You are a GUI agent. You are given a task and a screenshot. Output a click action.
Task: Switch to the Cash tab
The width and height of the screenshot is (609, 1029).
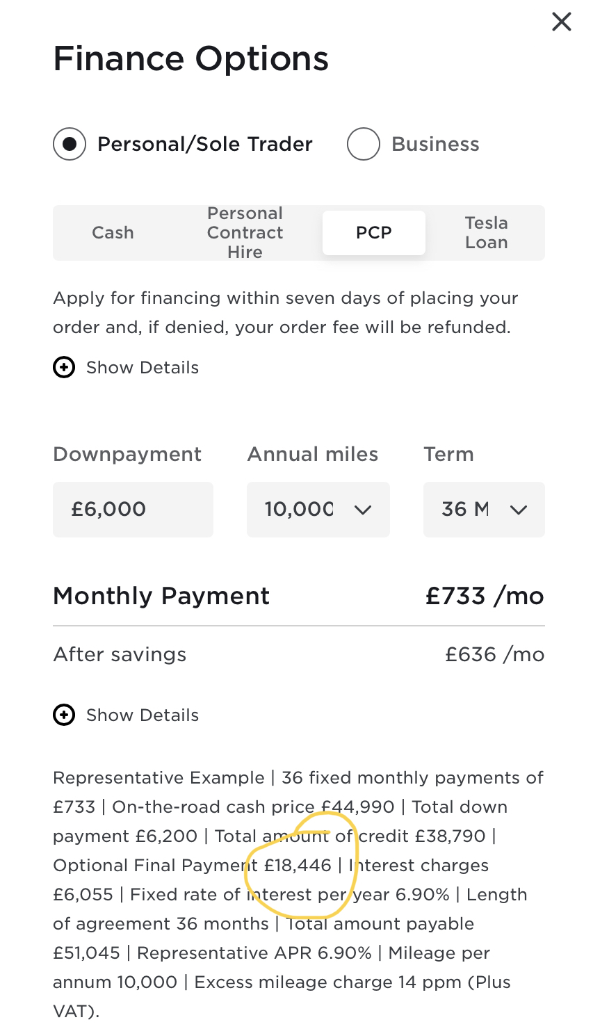[x=113, y=232]
